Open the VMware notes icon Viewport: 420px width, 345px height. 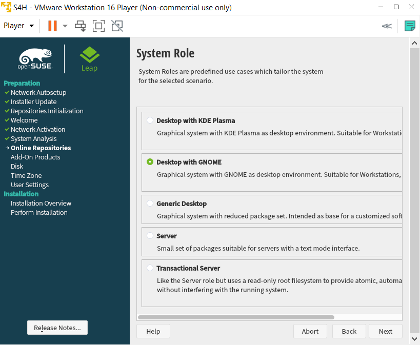pyautogui.click(x=410, y=26)
